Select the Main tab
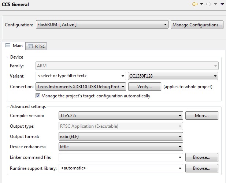This screenshot has height=183, width=226. click(14, 46)
